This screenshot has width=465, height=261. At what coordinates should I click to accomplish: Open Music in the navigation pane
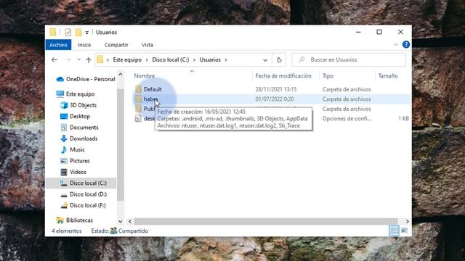click(x=77, y=150)
